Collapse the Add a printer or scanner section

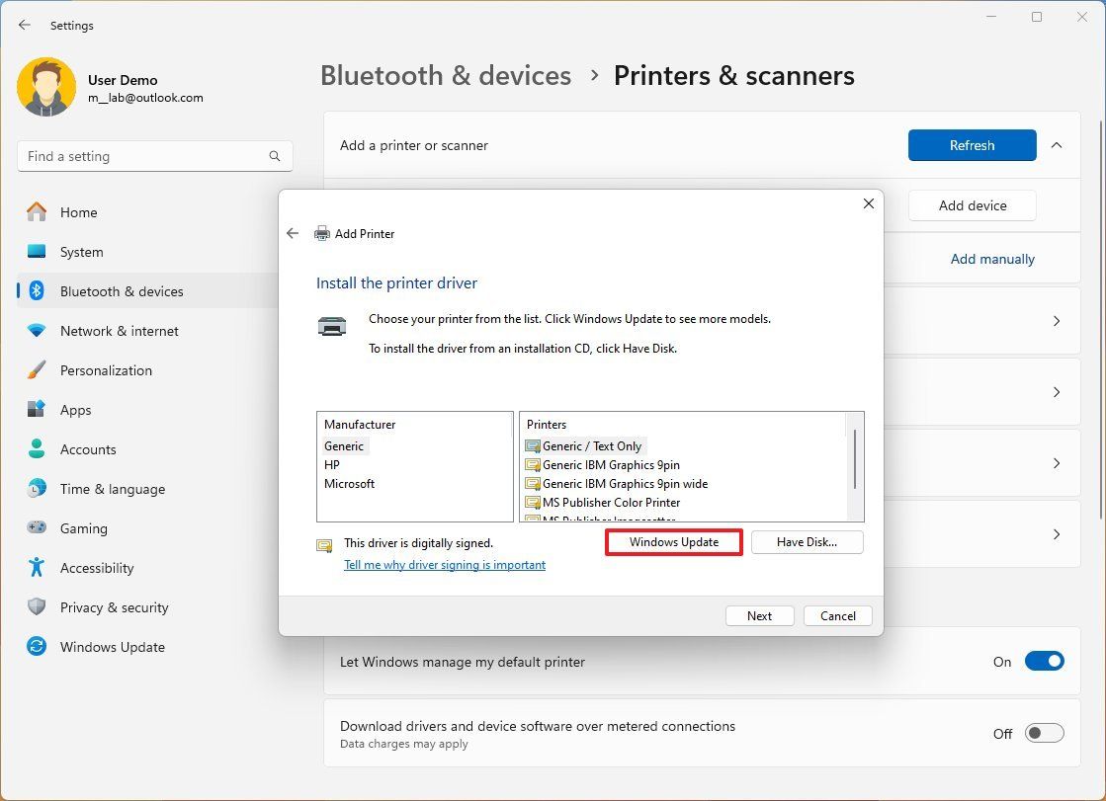click(1057, 144)
